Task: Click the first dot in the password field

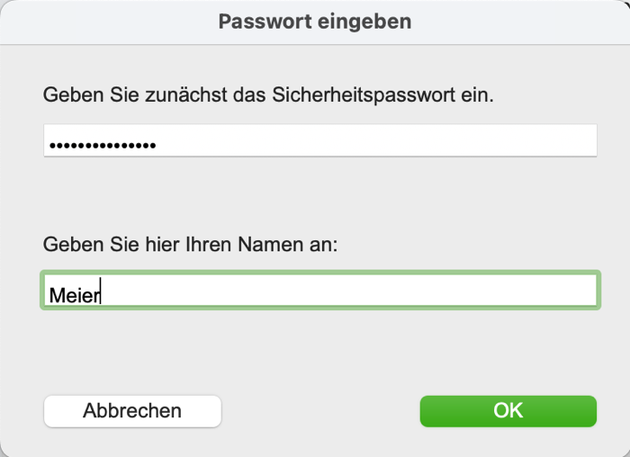Action: (x=52, y=146)
